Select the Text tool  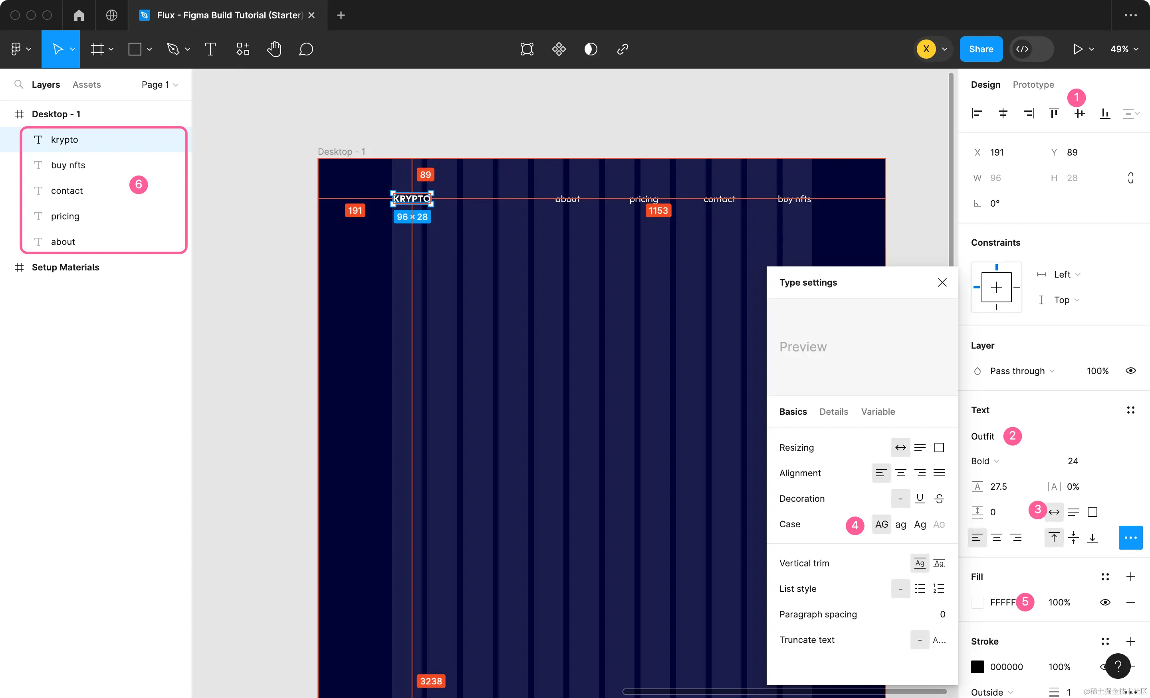point(210,49)
